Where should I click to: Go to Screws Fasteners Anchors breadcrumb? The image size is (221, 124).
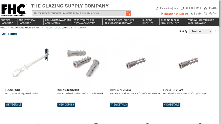coord(59,28)
